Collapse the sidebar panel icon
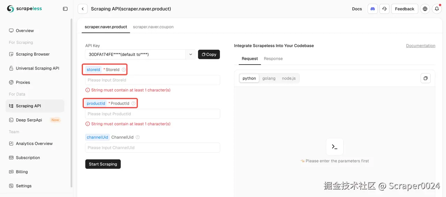Viewport: 446px width, 197px height. [65, 9]
